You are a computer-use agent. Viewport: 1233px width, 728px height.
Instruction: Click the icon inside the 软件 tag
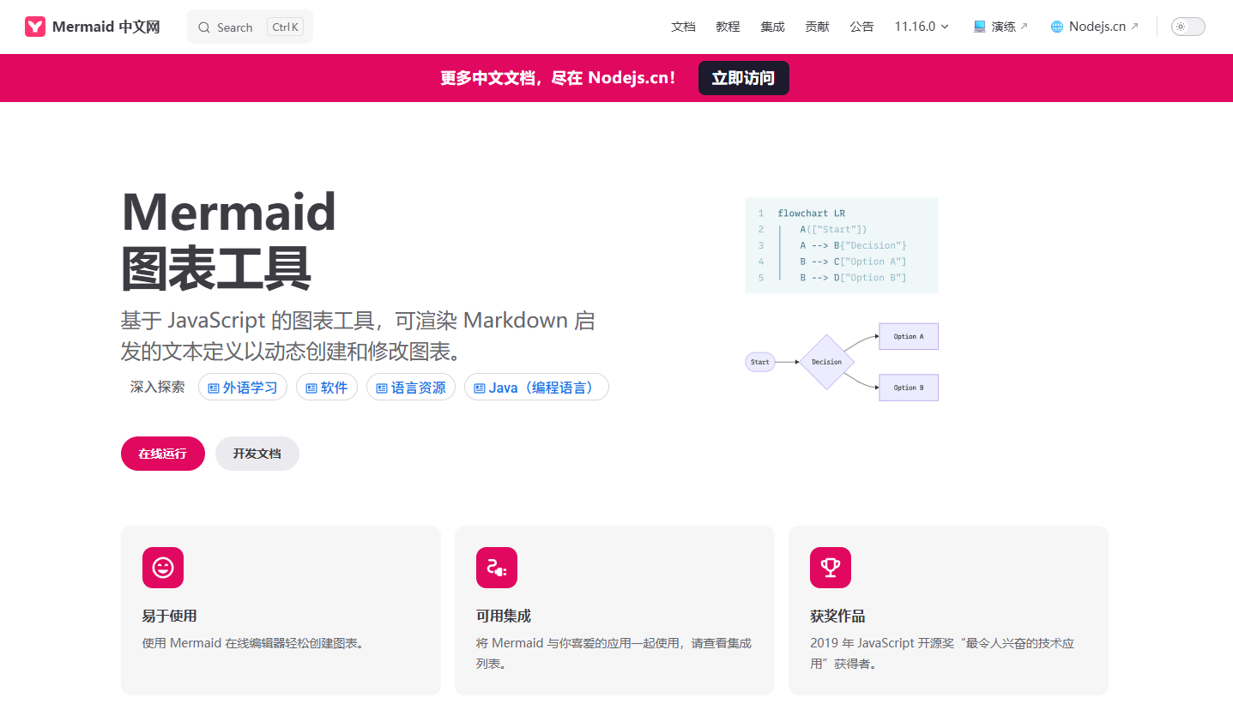[311, 388]
